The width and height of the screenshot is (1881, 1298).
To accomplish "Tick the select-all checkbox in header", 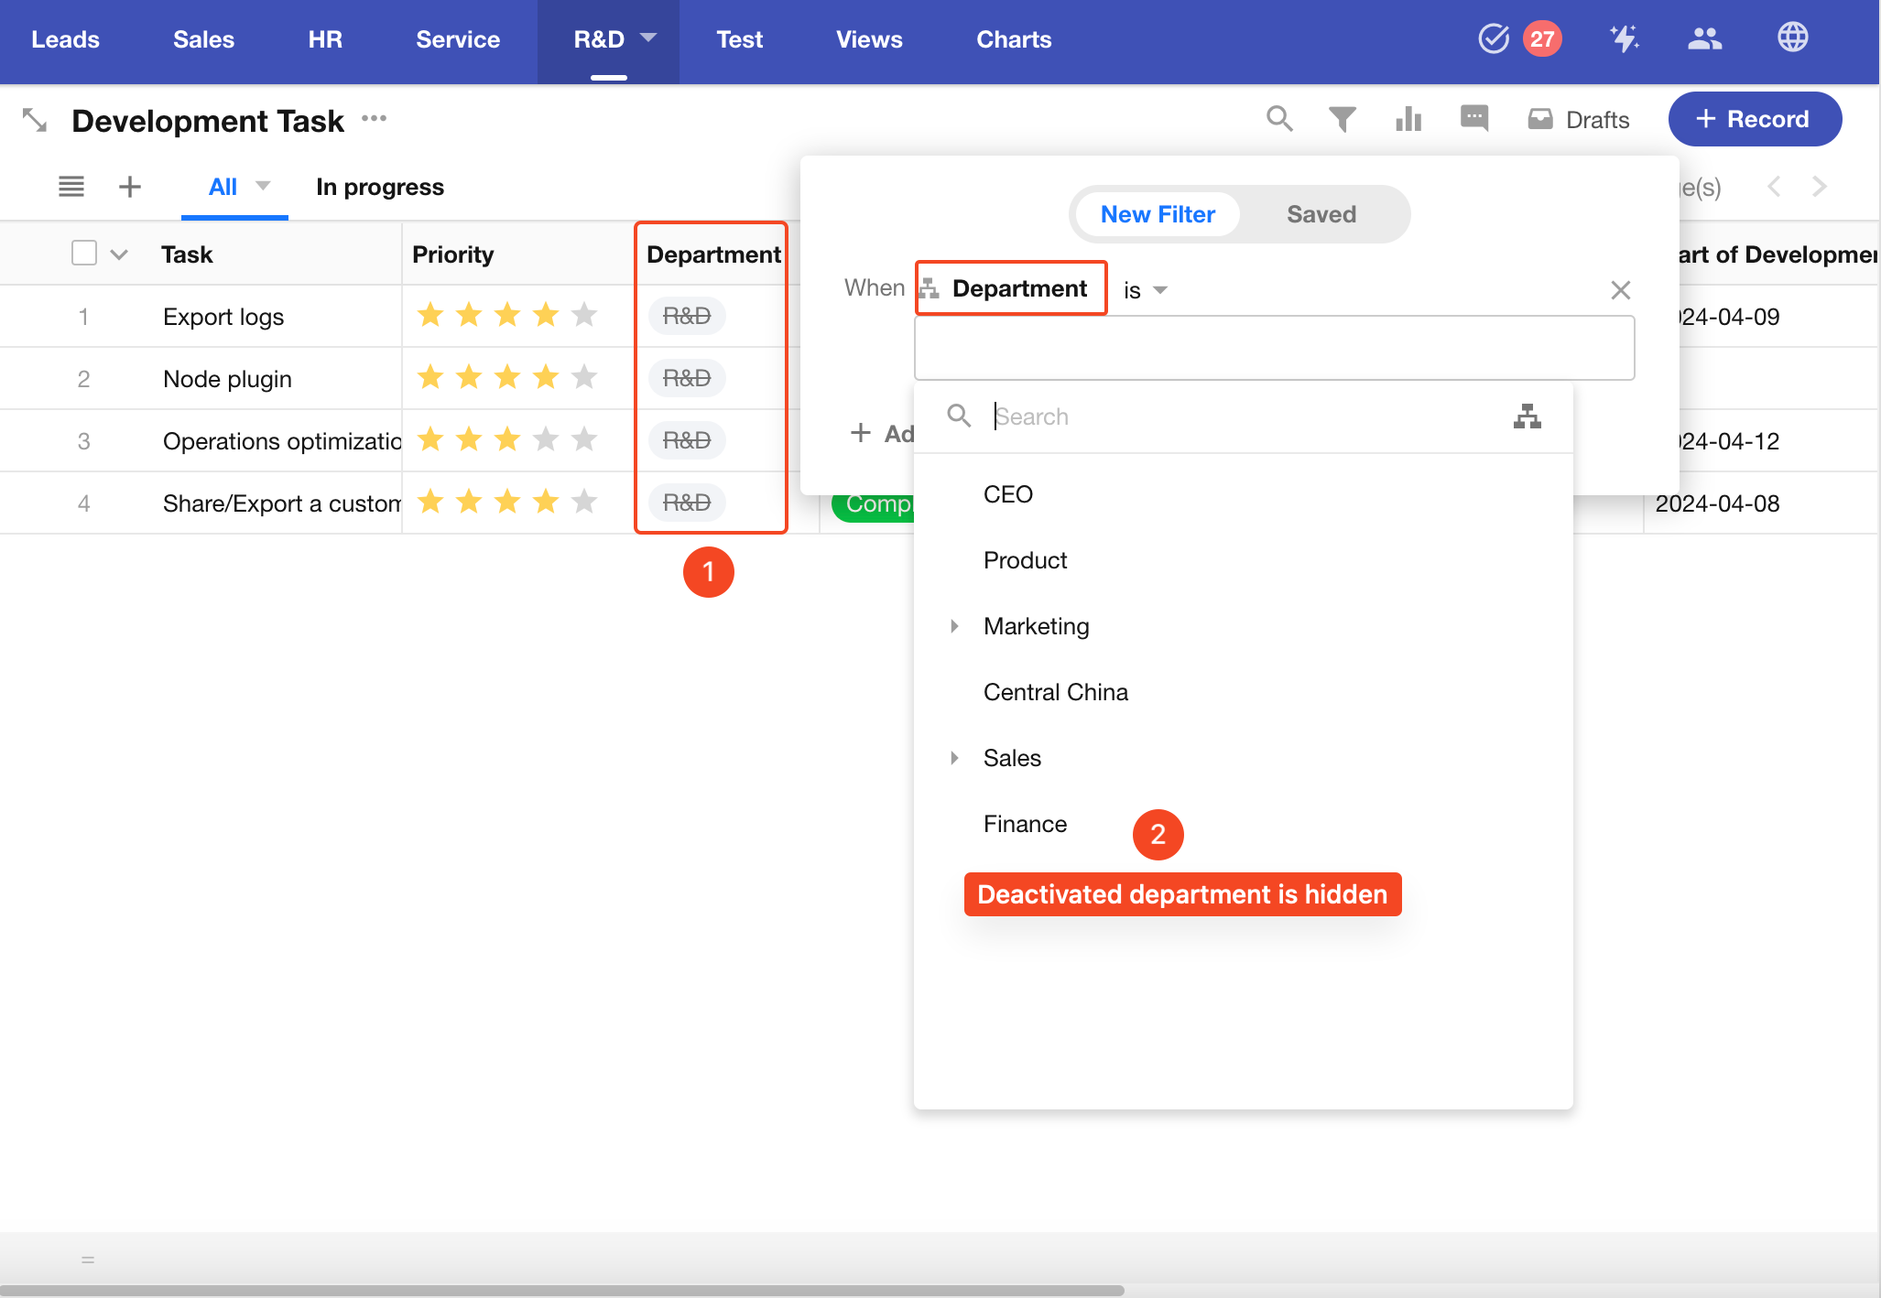I will tap(84, 254).
